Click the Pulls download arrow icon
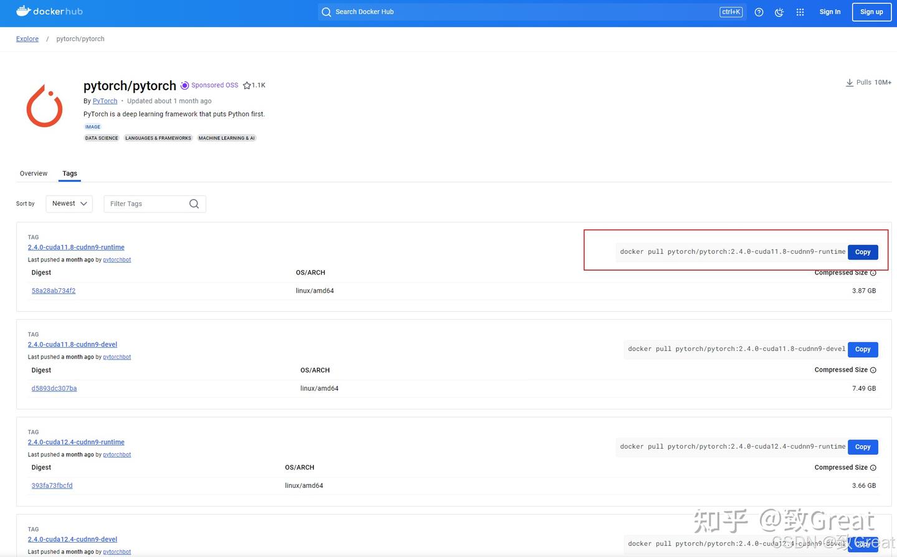This screenshot has height=557, width=897. click(850, 82)
